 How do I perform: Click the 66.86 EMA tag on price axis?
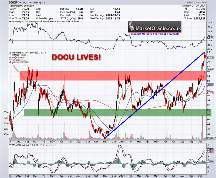click(x=210, y=69)
